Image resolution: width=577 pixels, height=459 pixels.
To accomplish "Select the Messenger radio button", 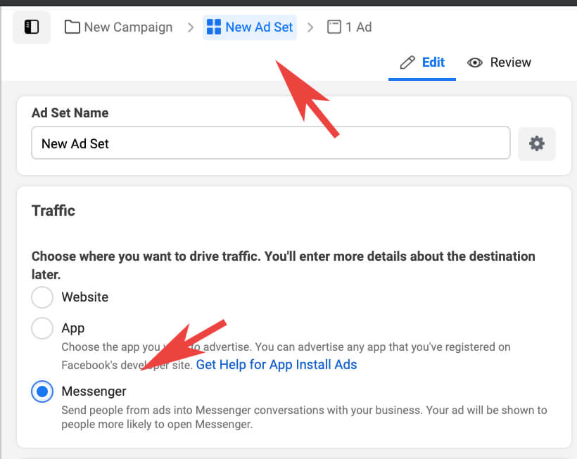I will [x=42, y=392].
